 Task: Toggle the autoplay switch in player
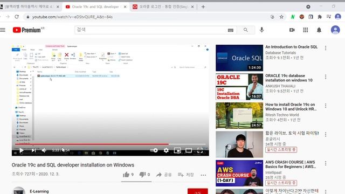154,150
